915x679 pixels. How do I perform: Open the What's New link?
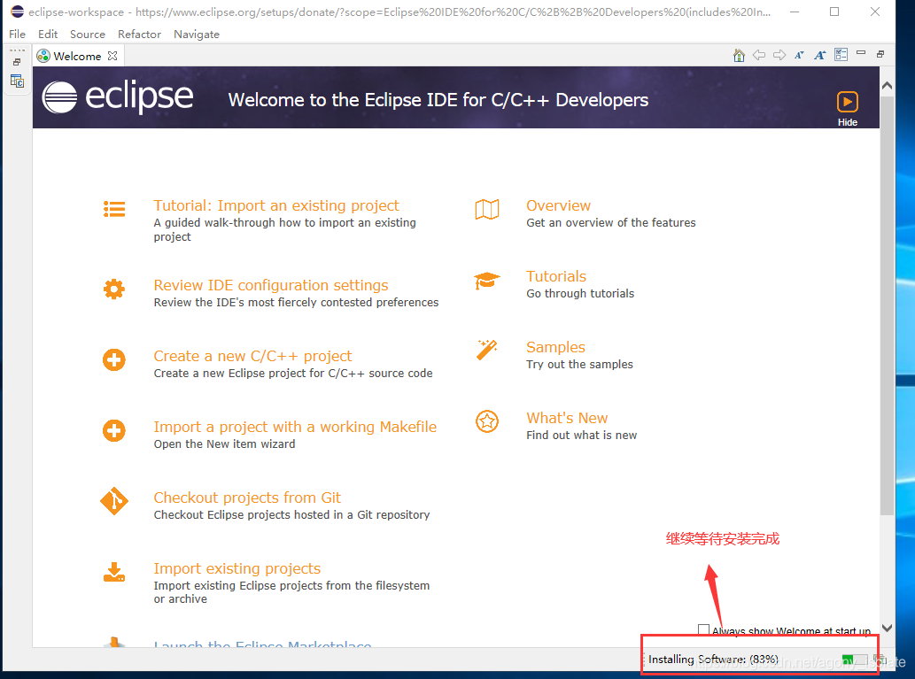point(567,418)
